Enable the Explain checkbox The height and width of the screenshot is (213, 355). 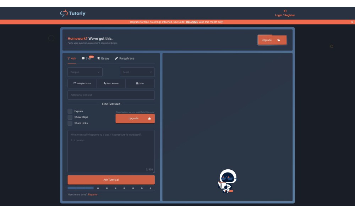pos(70,111)
